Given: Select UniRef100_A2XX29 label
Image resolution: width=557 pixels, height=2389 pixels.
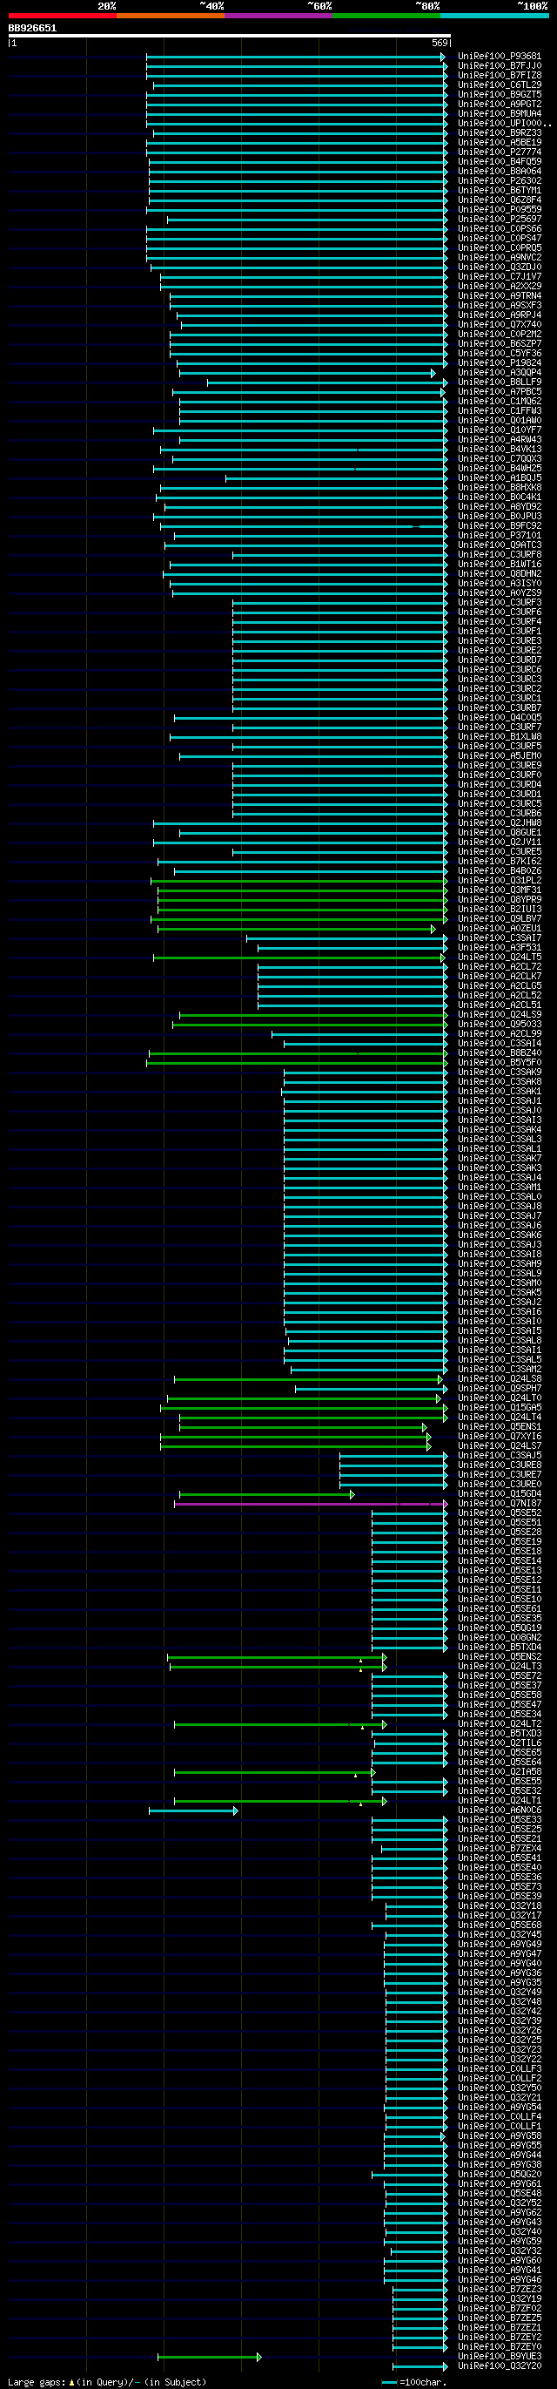Looking at the screenshot, I should [500, 287].
